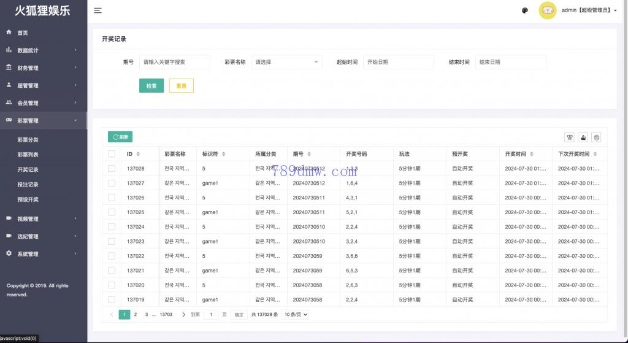Click the table export icon
Image resolution: width=628 pixels, height=343 pixels.
click(583, 137)
